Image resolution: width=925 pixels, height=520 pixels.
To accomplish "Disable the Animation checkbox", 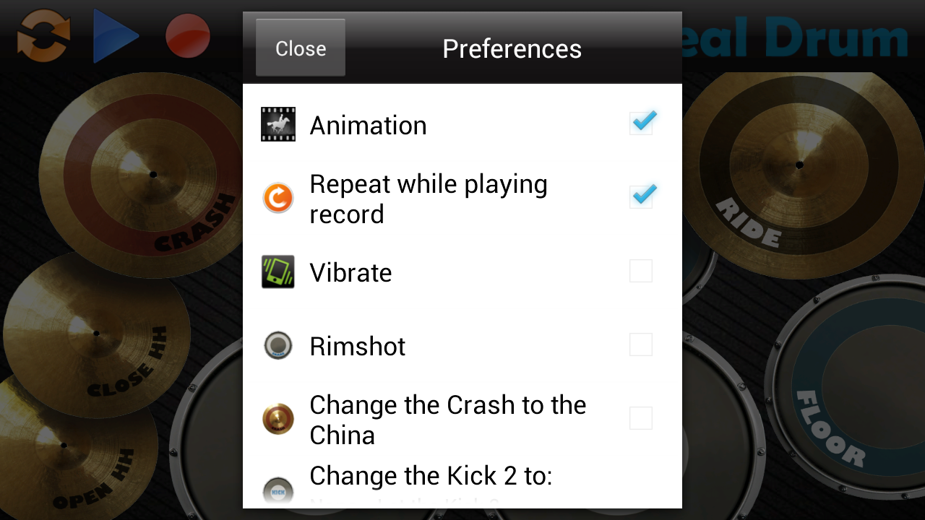I will click(642, 123).
